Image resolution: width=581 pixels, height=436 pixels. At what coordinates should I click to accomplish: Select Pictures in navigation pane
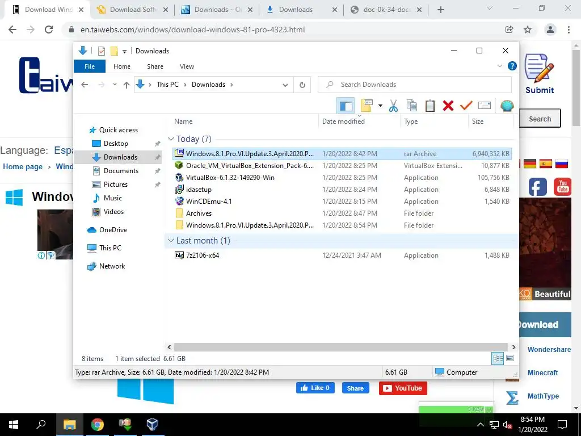116,185
